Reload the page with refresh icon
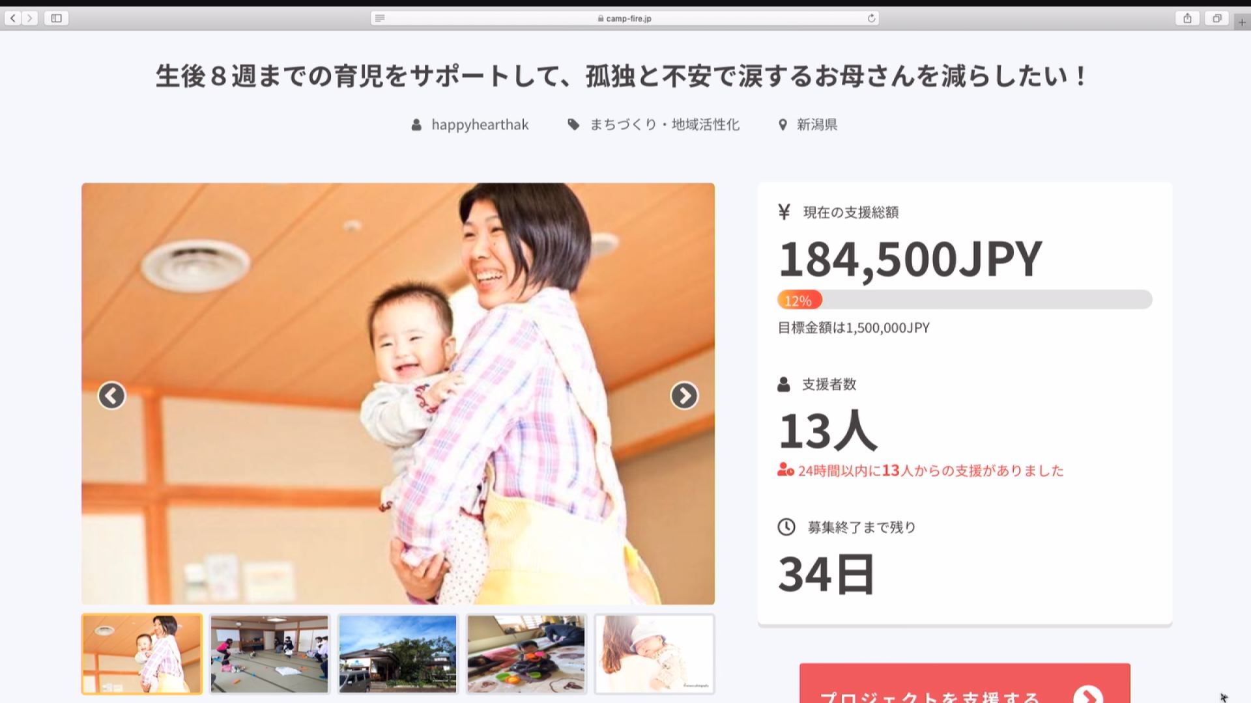Image resolution: width=1251 pixels, height=703 pixels. click(x=871, y=18)
